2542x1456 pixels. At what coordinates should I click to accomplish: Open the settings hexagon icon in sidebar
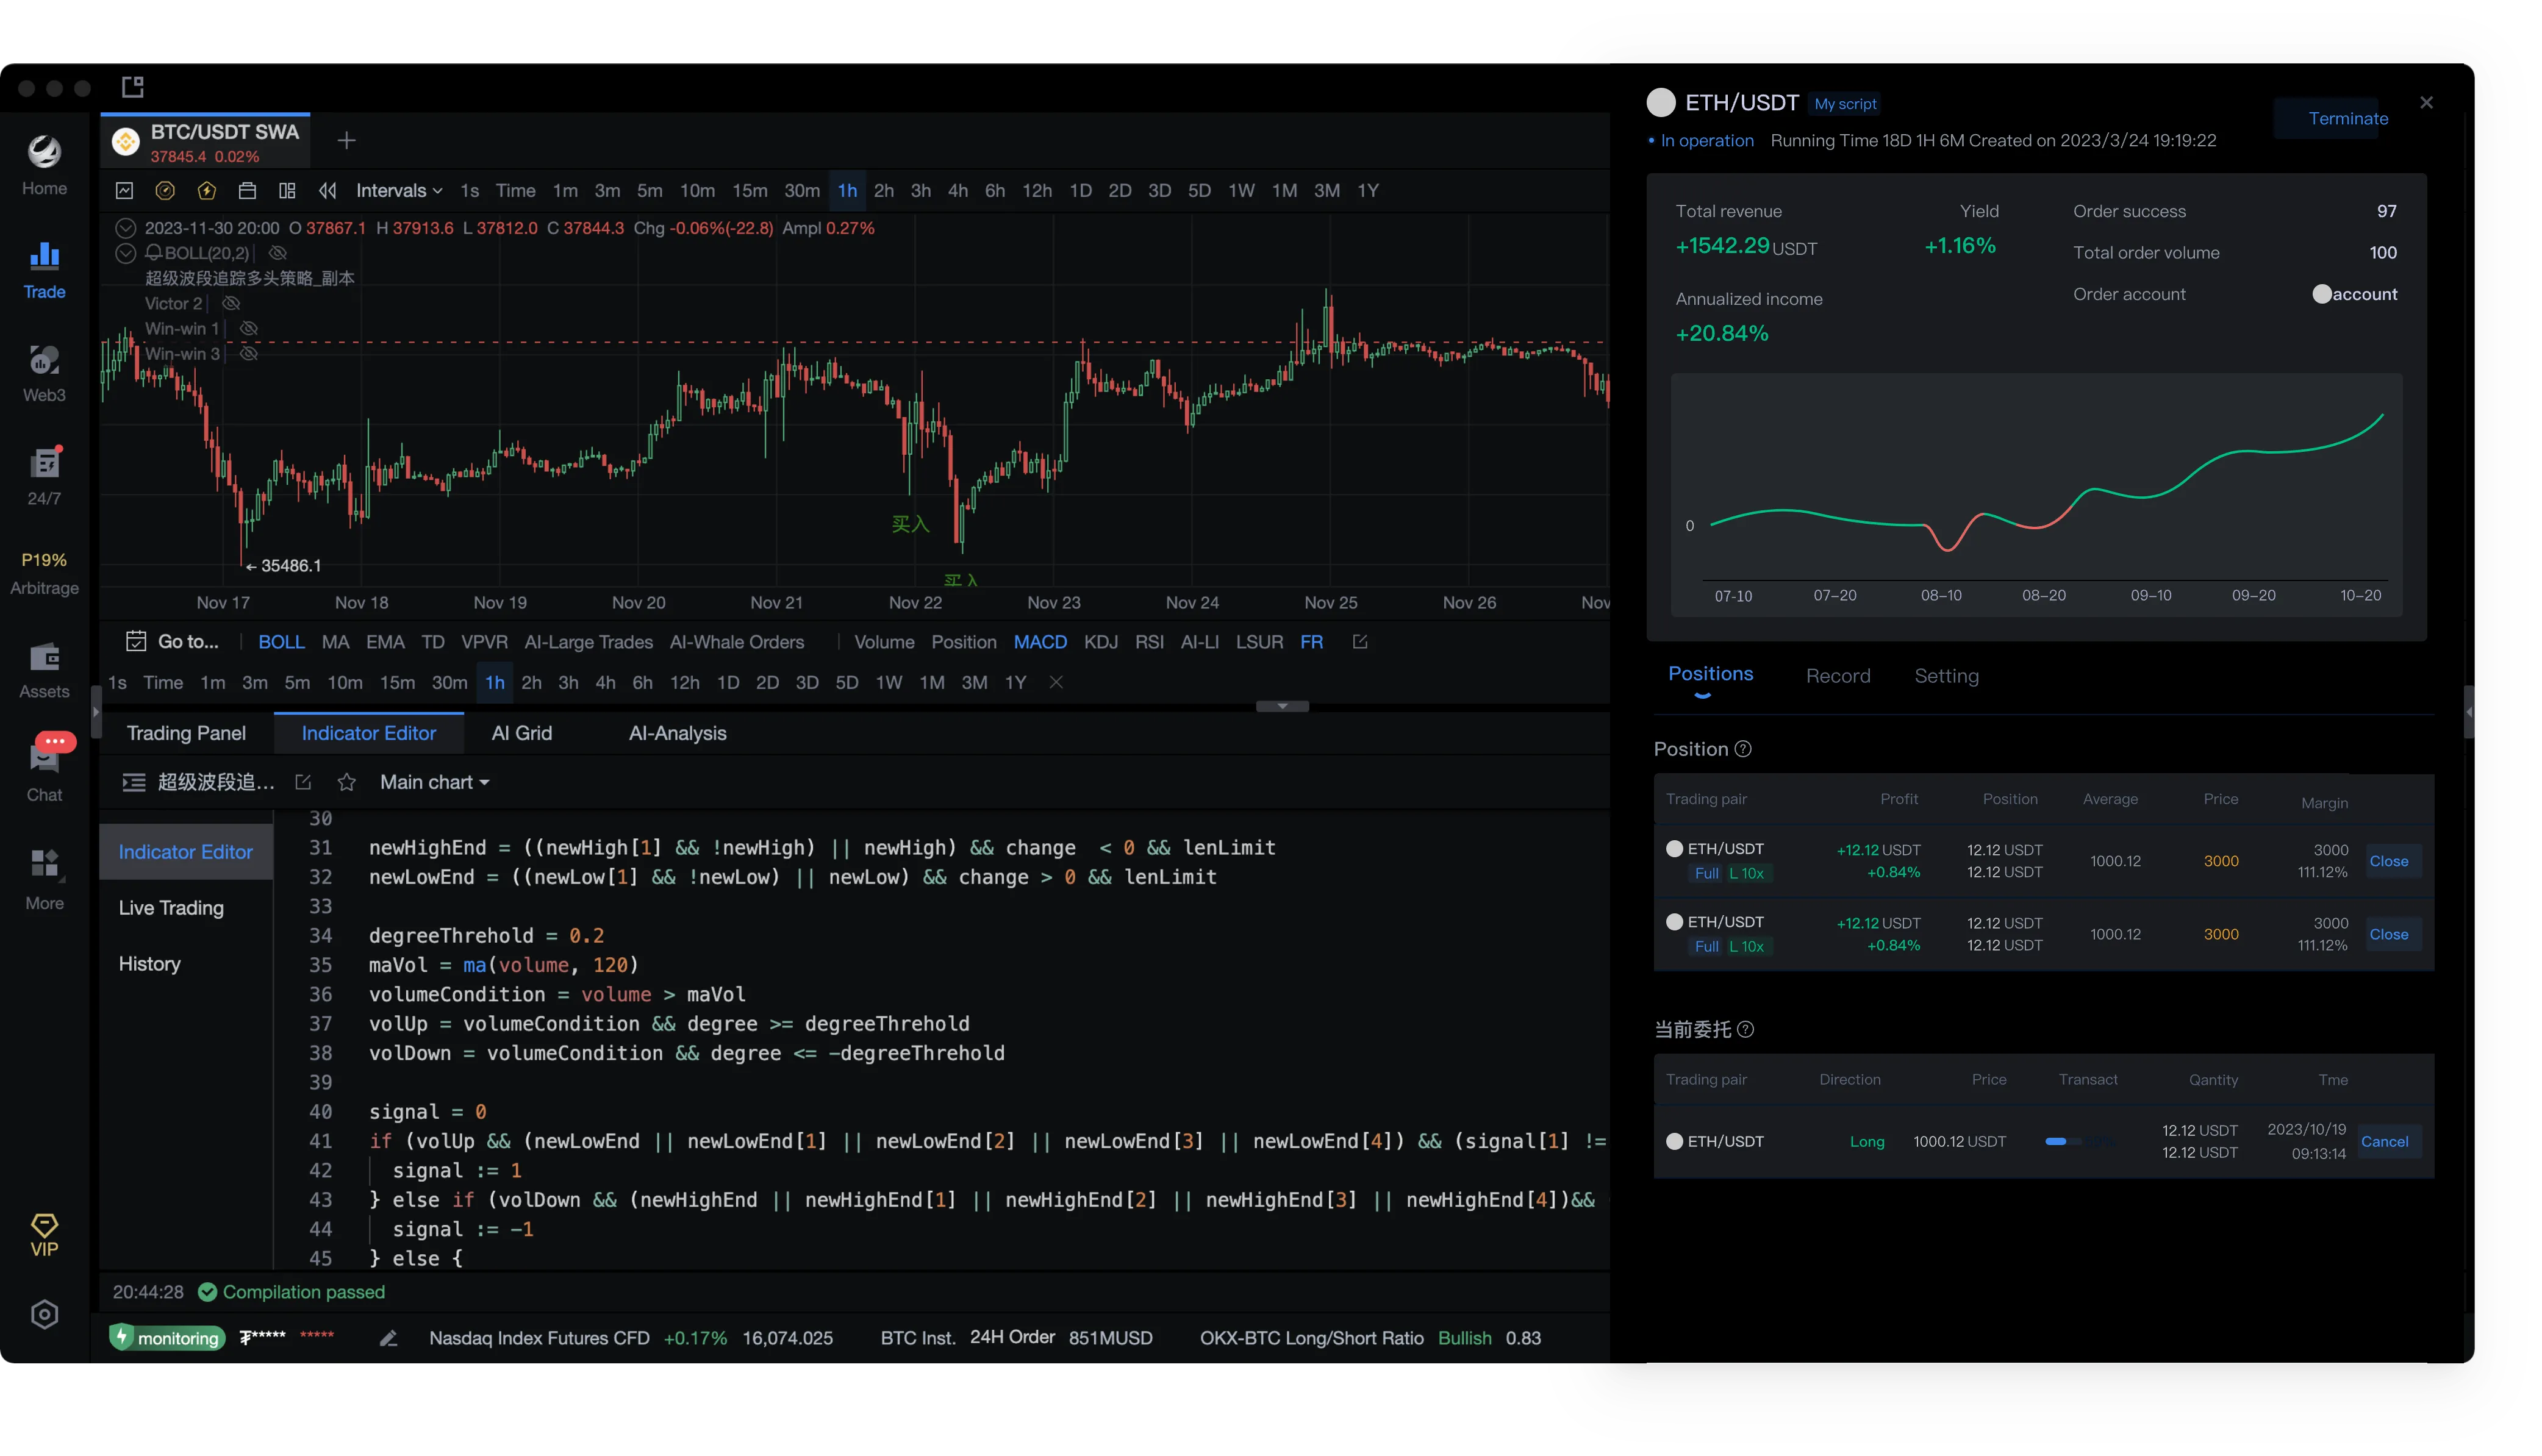point(44,1314)
